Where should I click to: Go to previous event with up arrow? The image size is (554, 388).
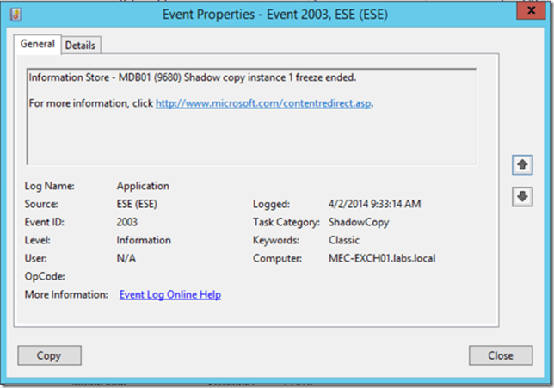(x=521, y=163)
